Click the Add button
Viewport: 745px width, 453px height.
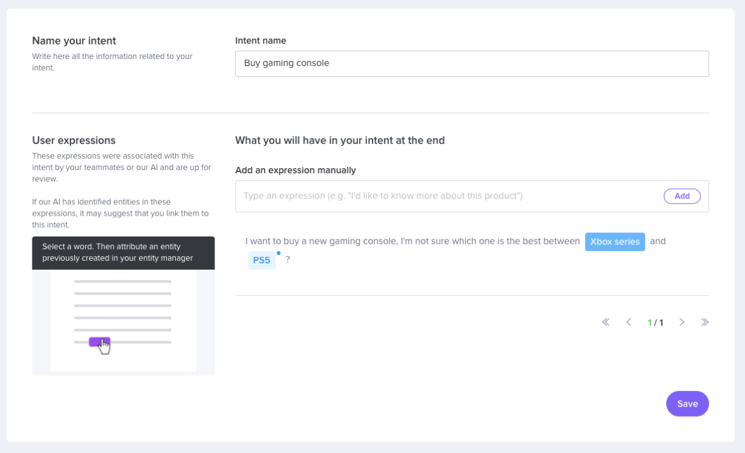[x=682, y=196]
